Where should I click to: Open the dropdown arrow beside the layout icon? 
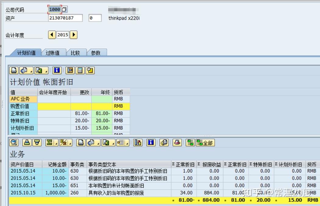(127, 143)
